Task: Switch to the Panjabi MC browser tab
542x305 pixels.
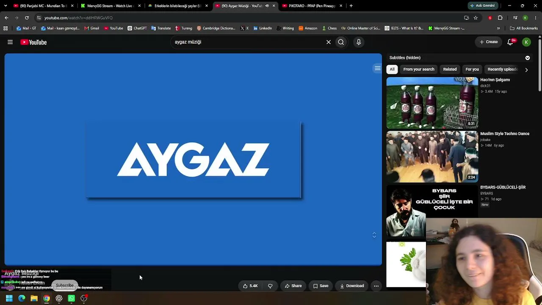Action: pyautogui.click(x=43, y=6)
